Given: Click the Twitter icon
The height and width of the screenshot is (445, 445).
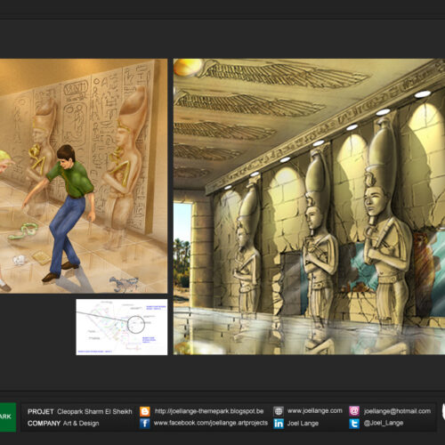Looking at the screenshot, I should point(354,424).
